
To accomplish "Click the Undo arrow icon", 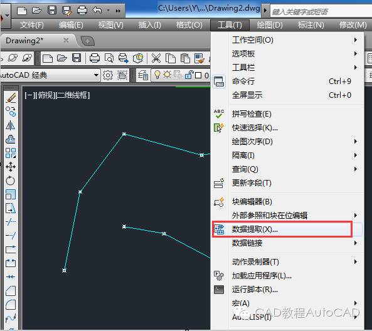I will point(97,10).
